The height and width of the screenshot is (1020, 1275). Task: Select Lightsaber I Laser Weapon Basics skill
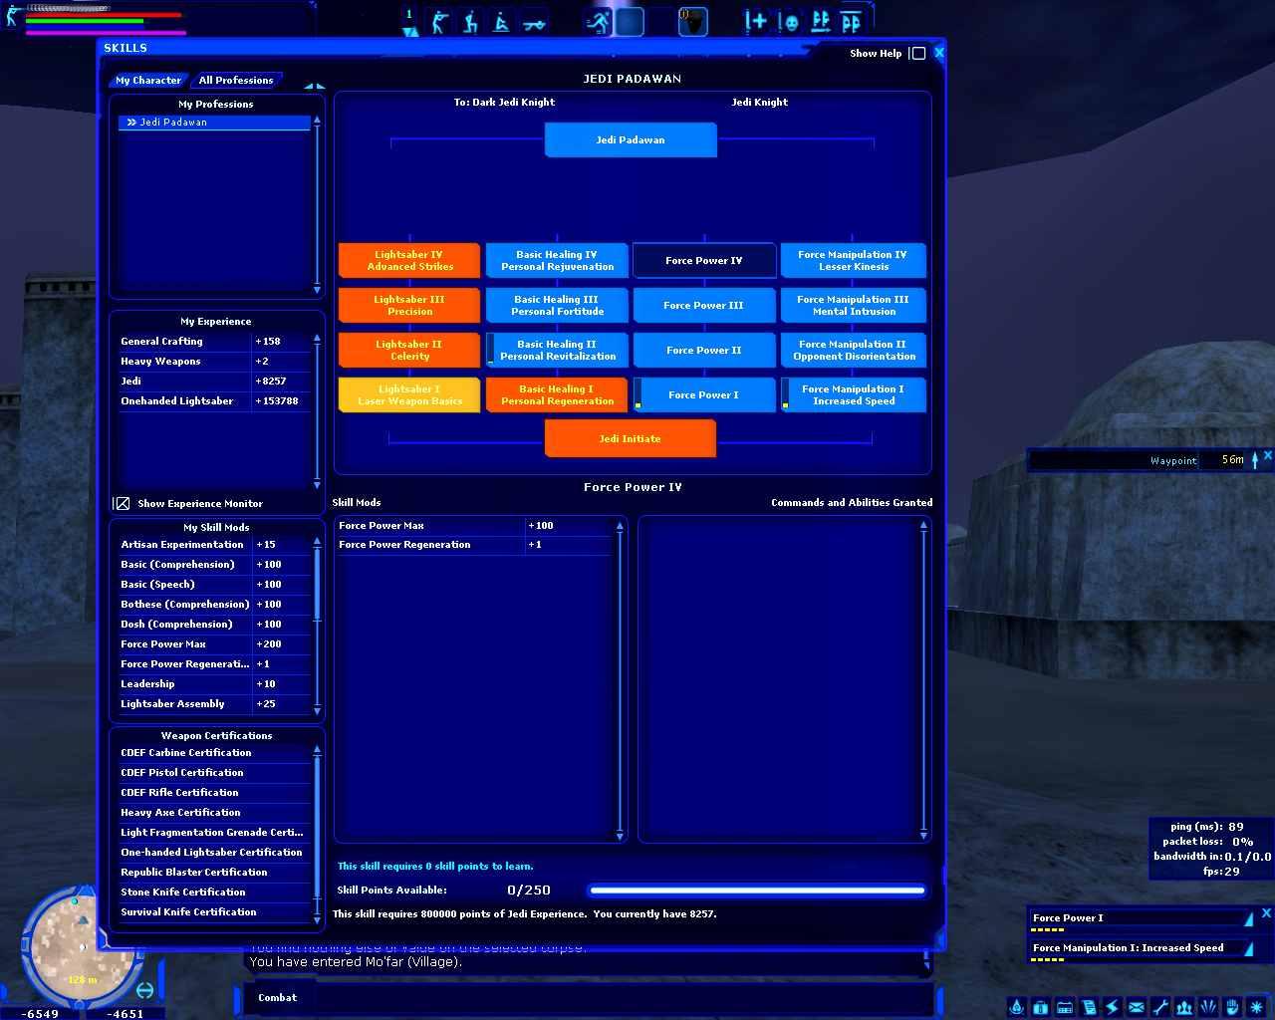pos(409,394)
